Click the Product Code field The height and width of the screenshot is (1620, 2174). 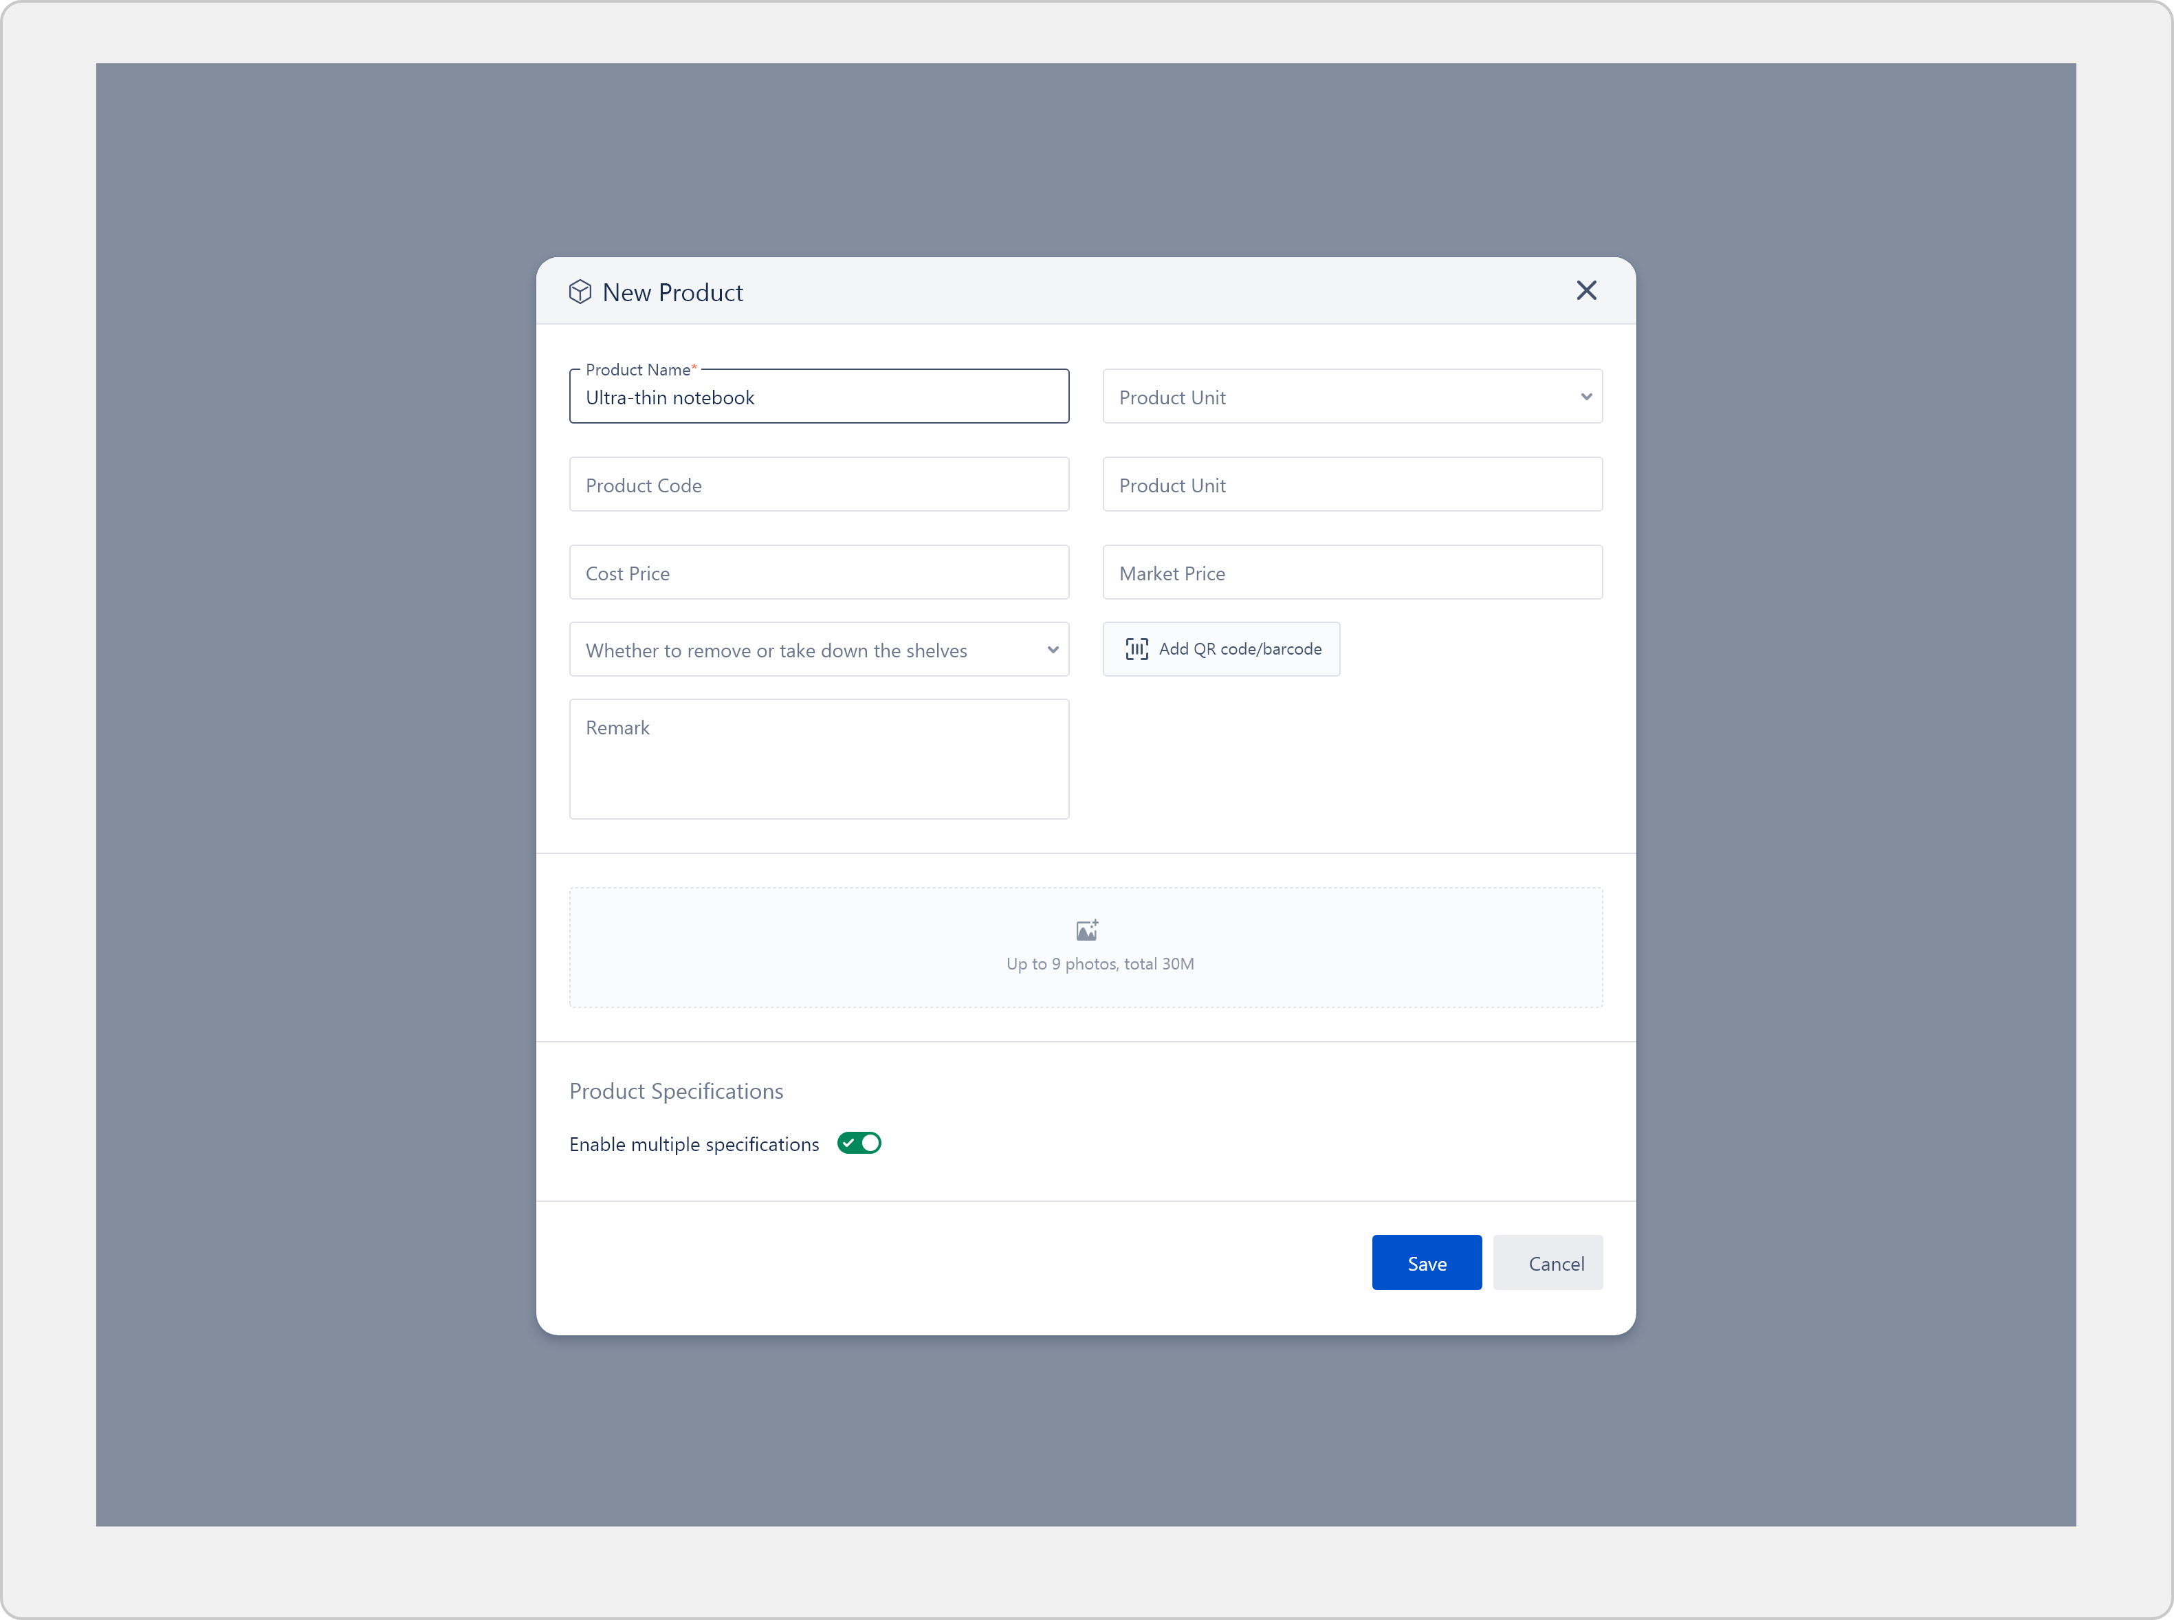click(x=819, y=485)
